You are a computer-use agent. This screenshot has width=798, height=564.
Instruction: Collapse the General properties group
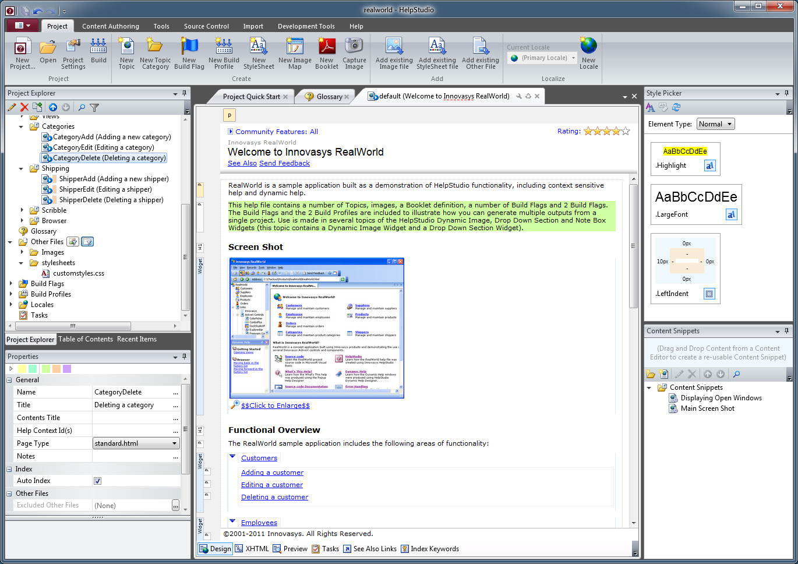[9, 380]
